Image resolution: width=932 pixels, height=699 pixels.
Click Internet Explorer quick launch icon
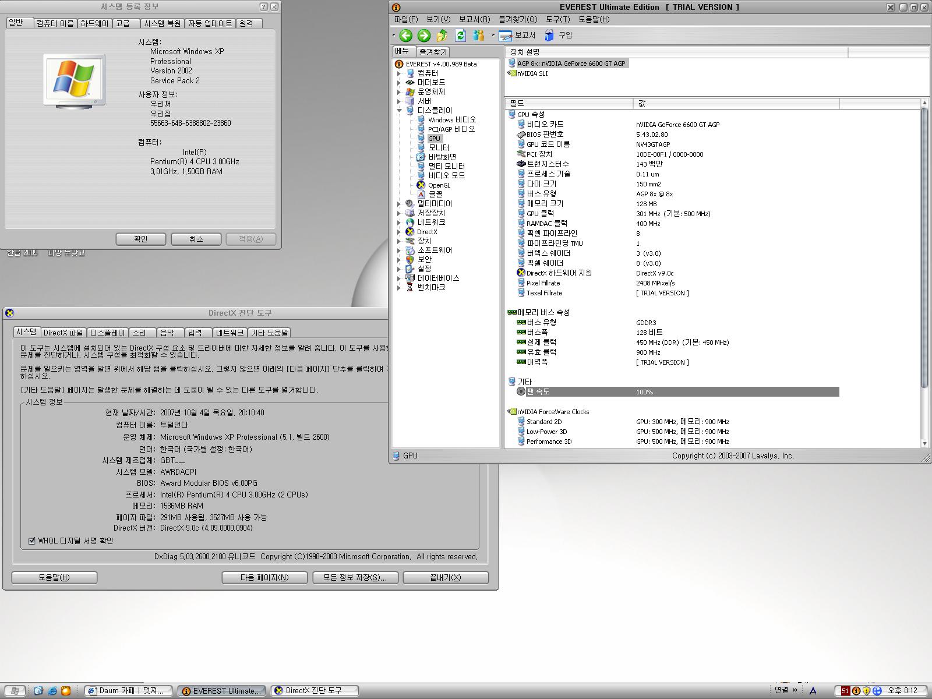tap(52, 691)
